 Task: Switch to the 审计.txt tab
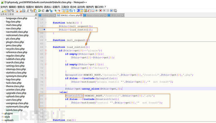pyautogui.click(x=116, y=15)
